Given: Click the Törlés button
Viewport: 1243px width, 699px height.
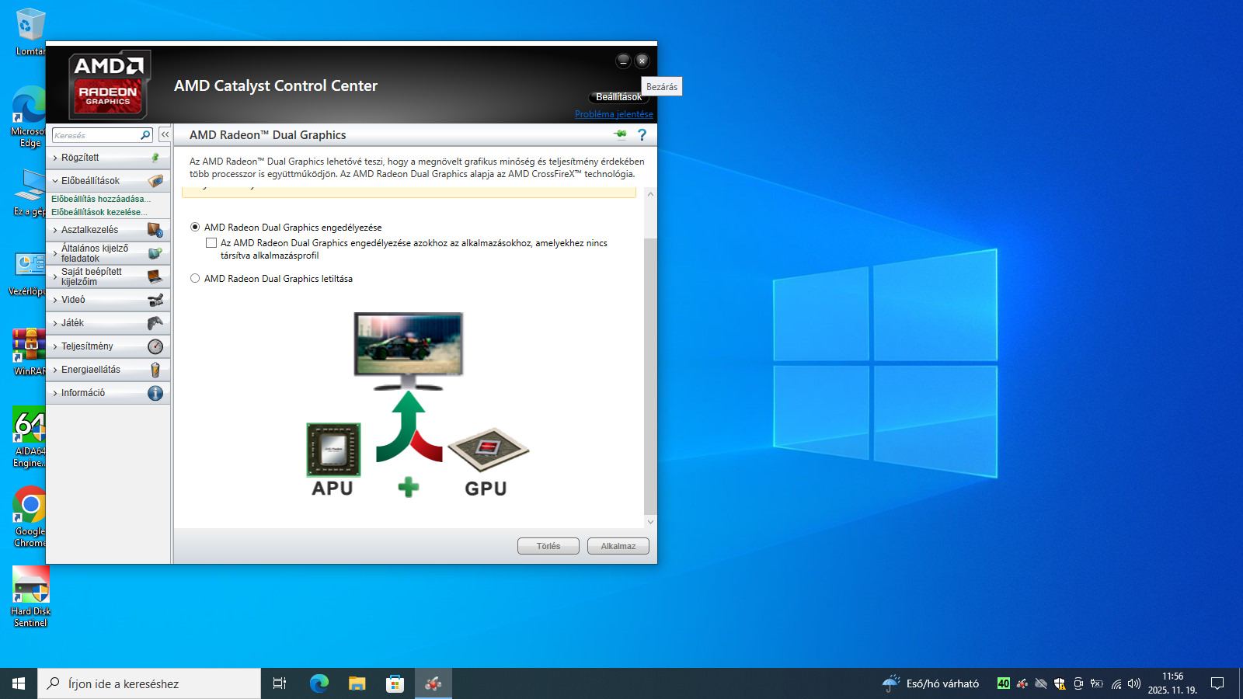Looking at the screenshot, I should click(x=548, y=546).
